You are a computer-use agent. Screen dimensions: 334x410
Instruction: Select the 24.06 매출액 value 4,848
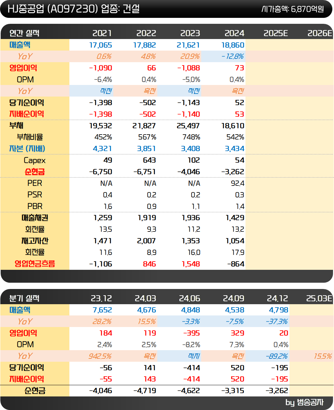pos(191,310)
